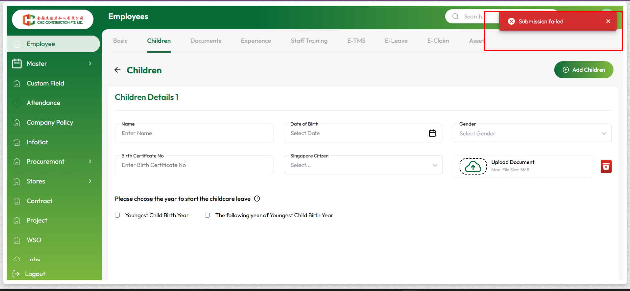Open the Date of Birth calendar picker icon
This screenshot has height=291, width=630.
click(x=432, y=133)
